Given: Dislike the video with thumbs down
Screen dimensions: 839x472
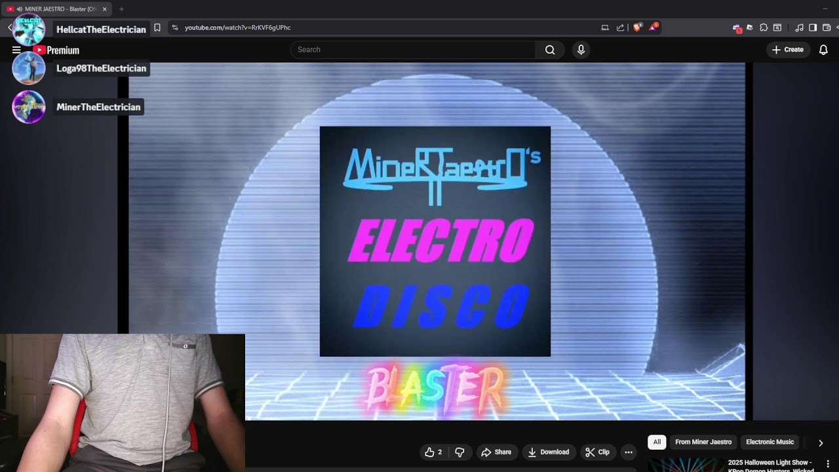Looking at the screenshot, I should [x=459, y=452].
